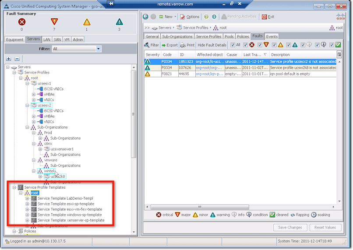
Task: Switch to the SAN tab
Action: 57,39
